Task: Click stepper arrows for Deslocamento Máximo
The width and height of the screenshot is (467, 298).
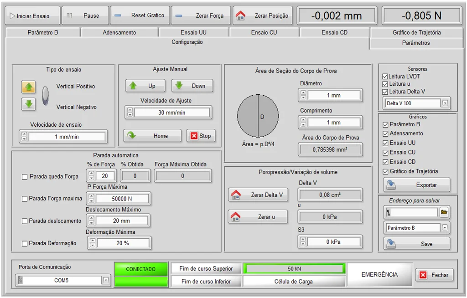Action: [91, 221]
